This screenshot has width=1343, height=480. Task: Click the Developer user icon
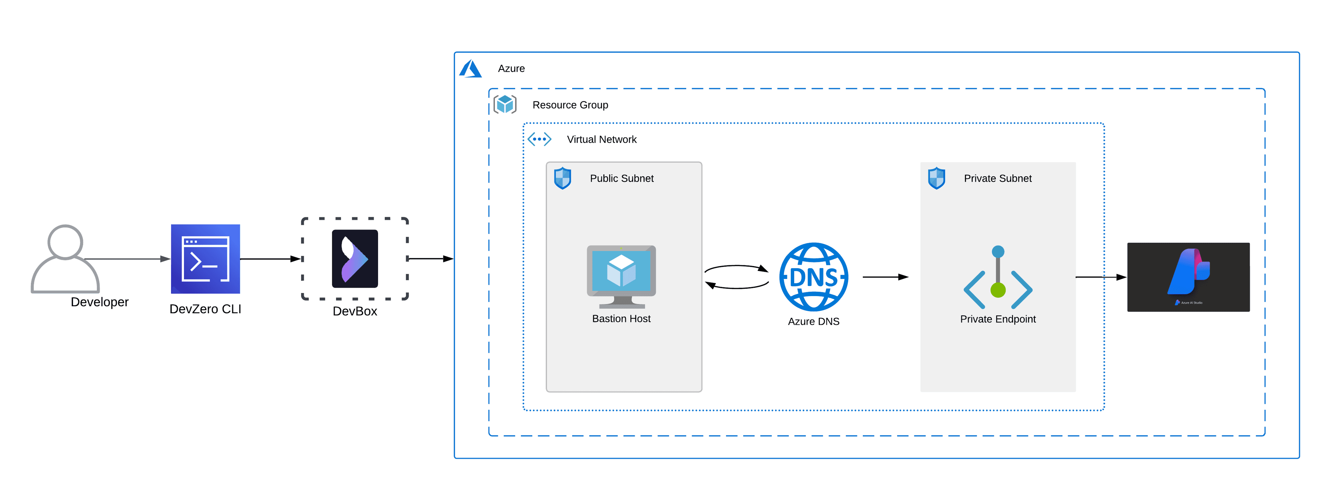point(65,258)
